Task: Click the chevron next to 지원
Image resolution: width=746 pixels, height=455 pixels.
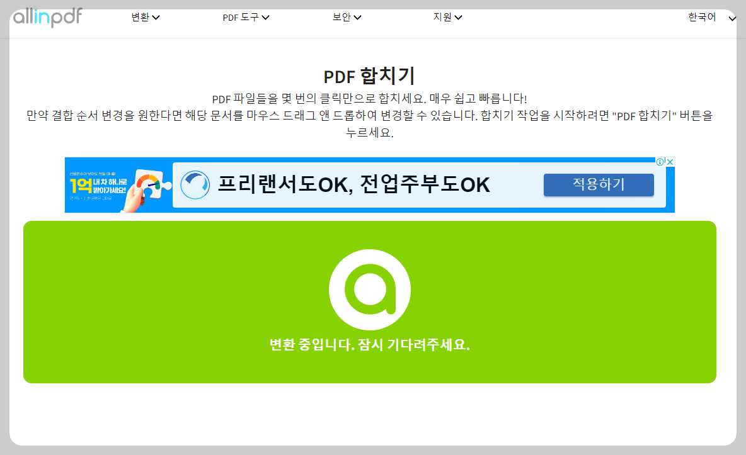Action: point(459,17)
